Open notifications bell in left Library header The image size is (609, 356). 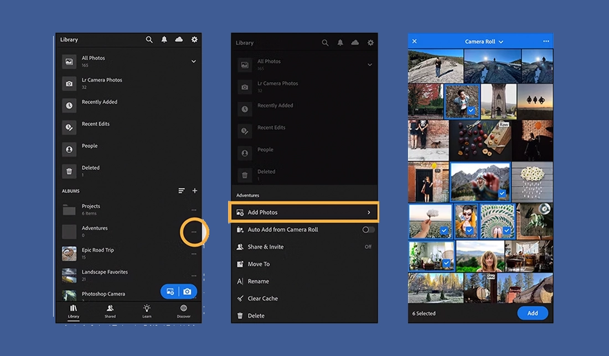point(164,40)
